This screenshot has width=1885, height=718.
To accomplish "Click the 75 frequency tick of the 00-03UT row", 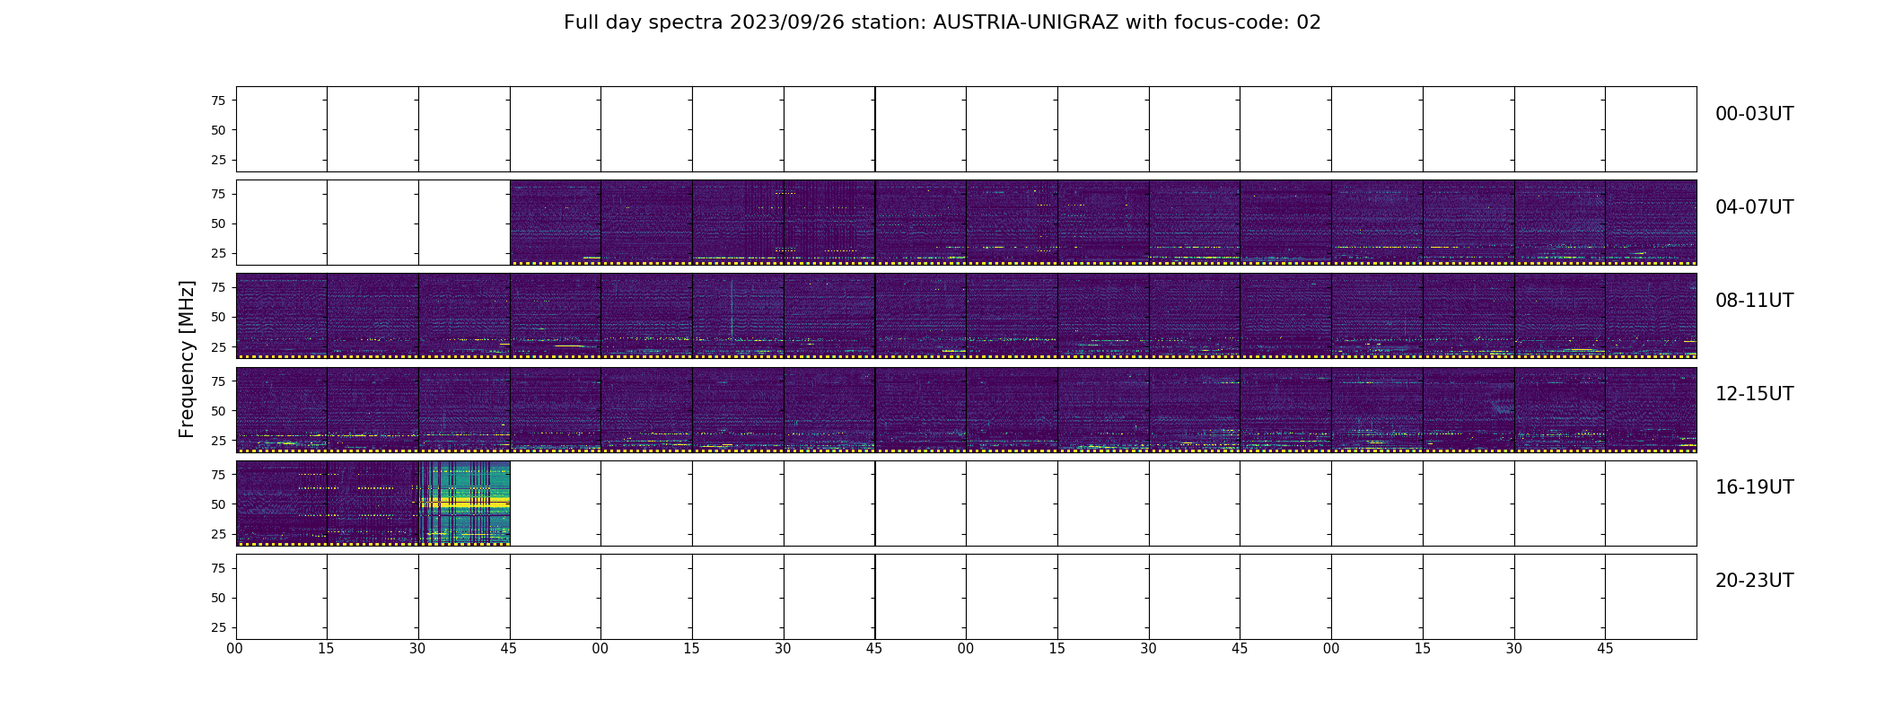I will coord(218,101).
